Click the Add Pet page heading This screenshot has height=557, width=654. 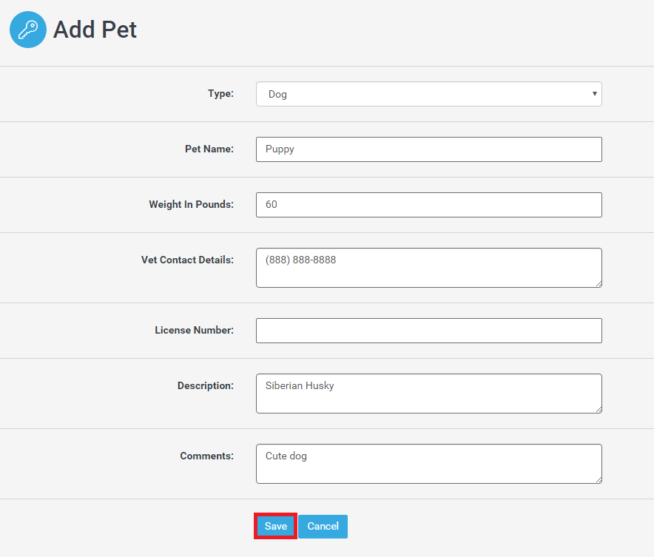click(x=95, y=30)
